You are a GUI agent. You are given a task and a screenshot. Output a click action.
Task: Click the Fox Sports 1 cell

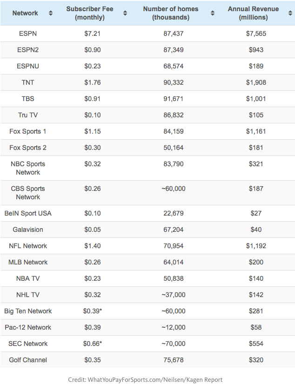28,131
